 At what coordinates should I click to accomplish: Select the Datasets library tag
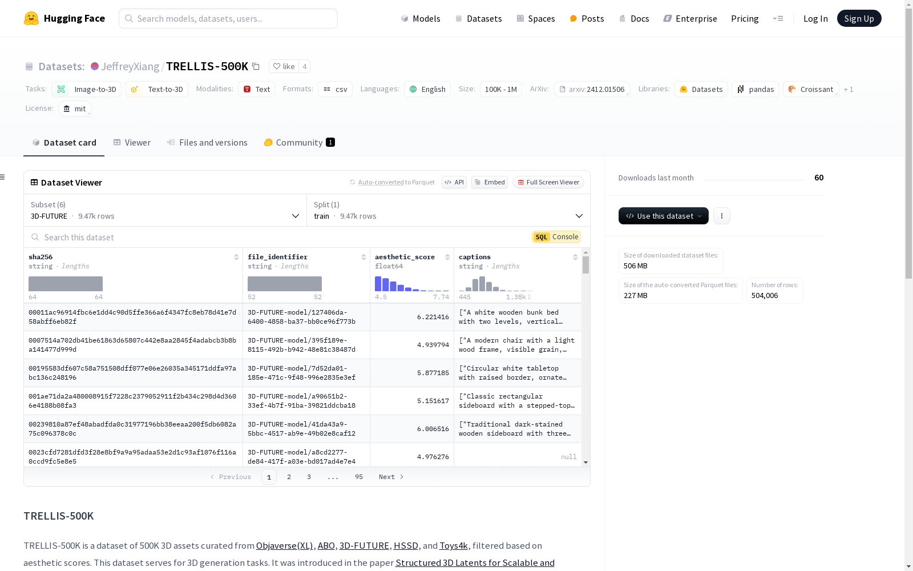pyautogui.click(x=701, y=89)
